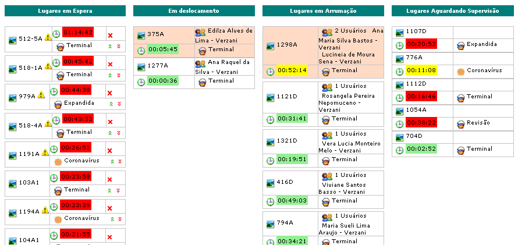Open bed 1277A in Em deslocamento
The width and height of the screenshot is (518, 245).
coord(157,66)
